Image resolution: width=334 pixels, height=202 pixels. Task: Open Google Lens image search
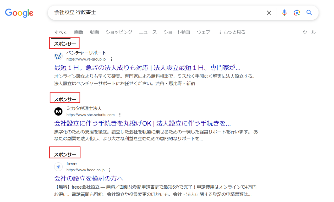click(x=297, y=13)
